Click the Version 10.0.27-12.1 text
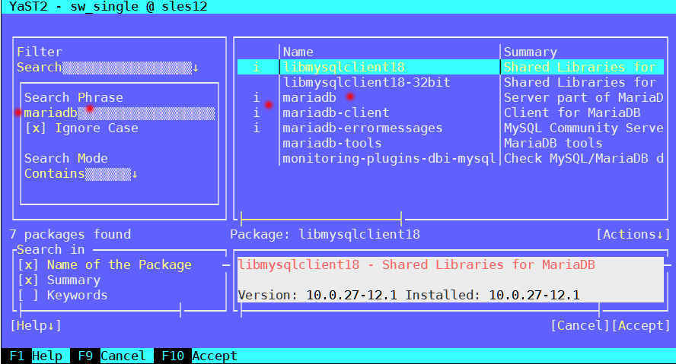 [x=317, y=295]
